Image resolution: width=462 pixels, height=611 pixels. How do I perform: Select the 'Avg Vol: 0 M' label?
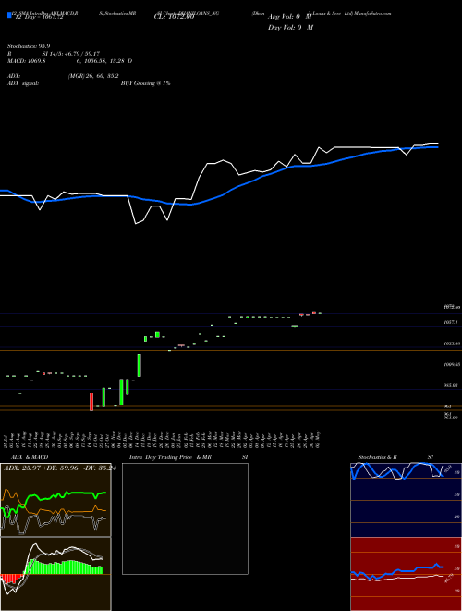tap(290, 18)
